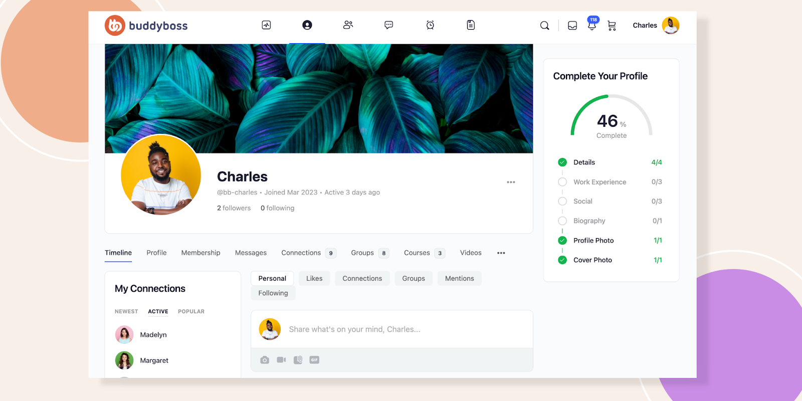Screen dimensions: 802x401
Task: Open Work Experience incomplete step circle
Action: [x=562, y=182]
